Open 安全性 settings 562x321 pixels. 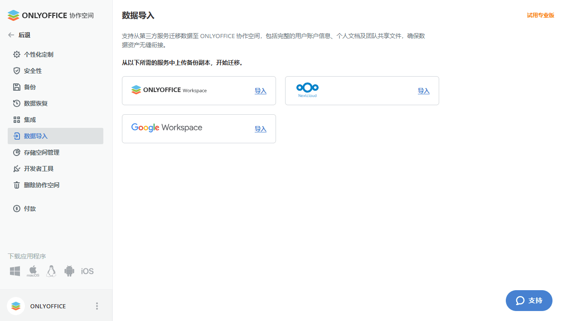point(55,71)
